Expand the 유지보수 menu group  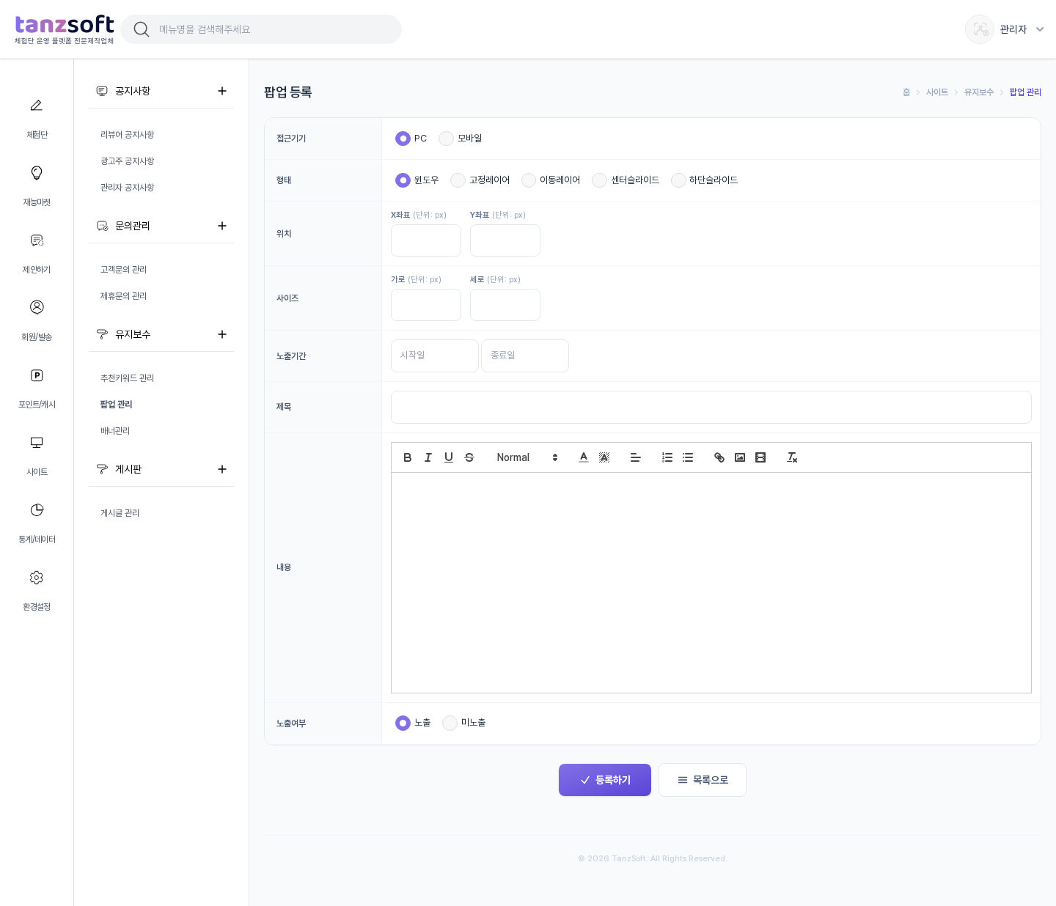coord(222,334)
